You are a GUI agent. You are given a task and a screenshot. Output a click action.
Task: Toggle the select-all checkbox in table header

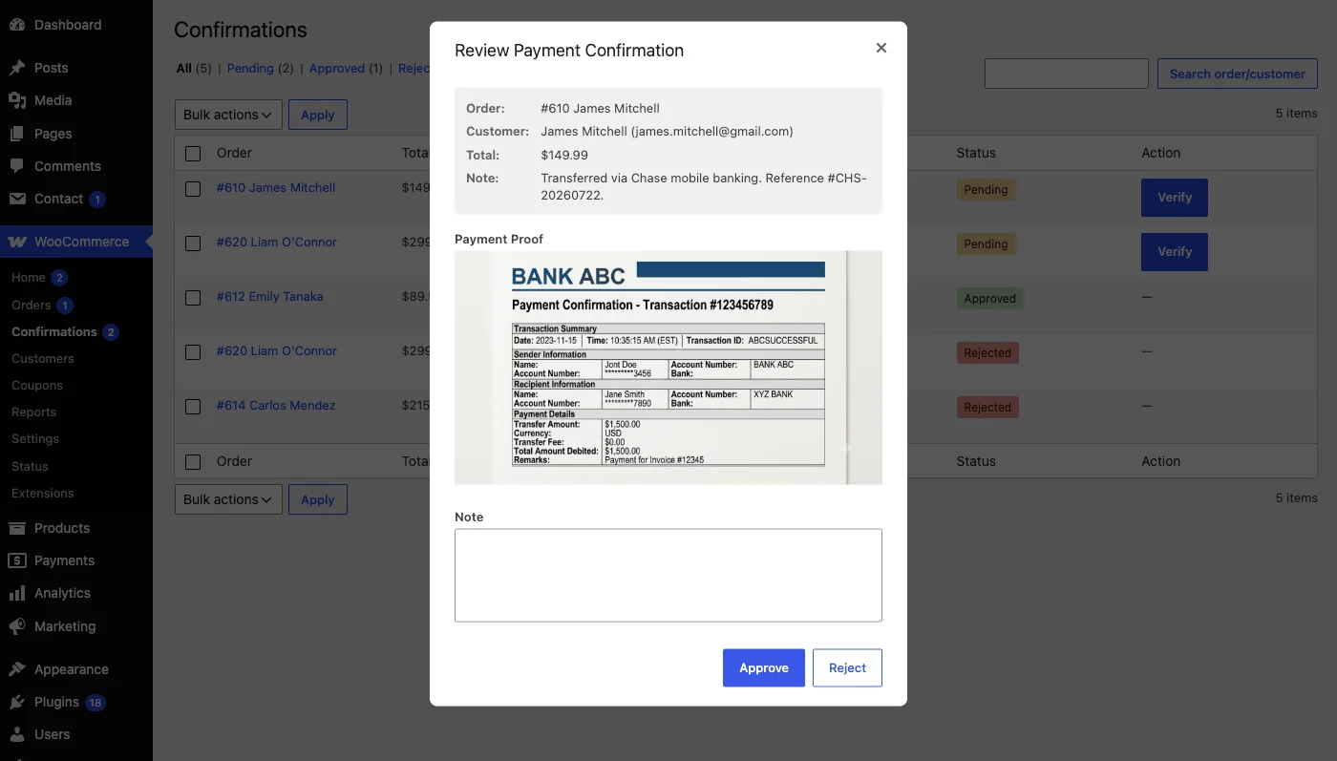(193, 153)
